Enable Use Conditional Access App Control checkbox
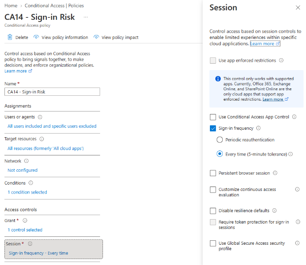This screenshot has height=265, width=306. [x=213, y=117]
